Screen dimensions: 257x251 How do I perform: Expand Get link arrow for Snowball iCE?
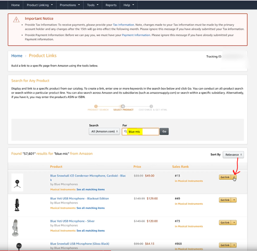[x=234, y=177]
